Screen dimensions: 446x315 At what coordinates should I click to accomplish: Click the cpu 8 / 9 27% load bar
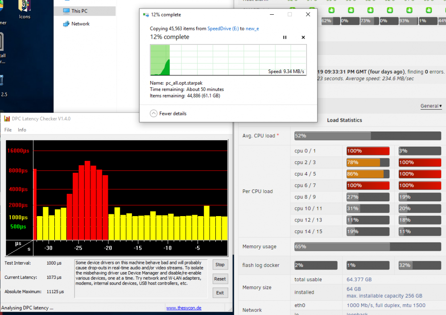pyautogui.click(x=368, y=197)
